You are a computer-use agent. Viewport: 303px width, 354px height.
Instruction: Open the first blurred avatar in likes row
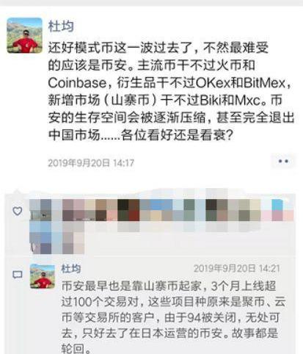point(40,210)
